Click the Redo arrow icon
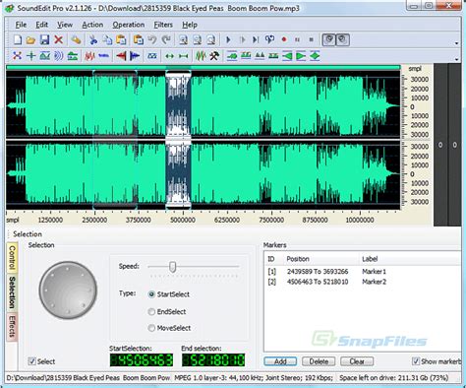 166,40
